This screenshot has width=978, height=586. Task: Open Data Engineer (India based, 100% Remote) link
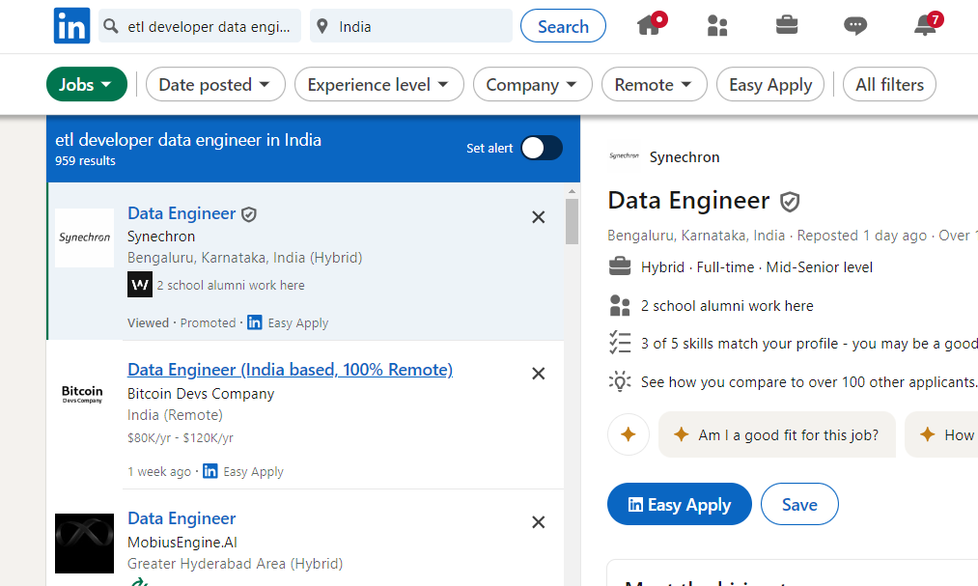[290, 370]
